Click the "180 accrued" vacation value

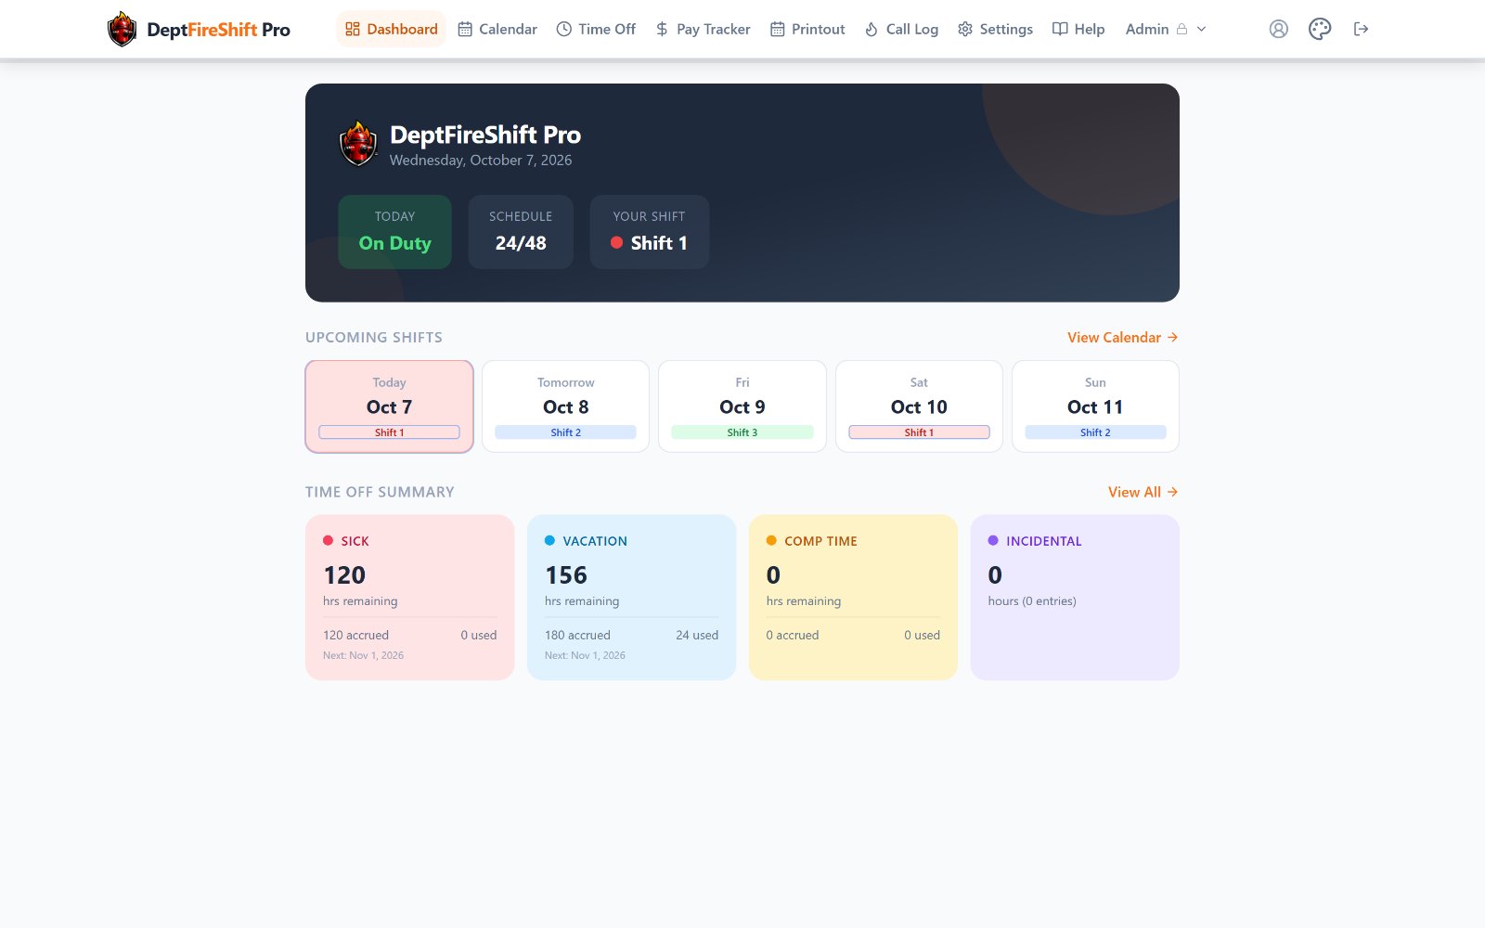point(577,635)
